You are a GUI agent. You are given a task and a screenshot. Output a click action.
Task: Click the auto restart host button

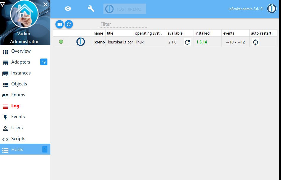(256, 42)
